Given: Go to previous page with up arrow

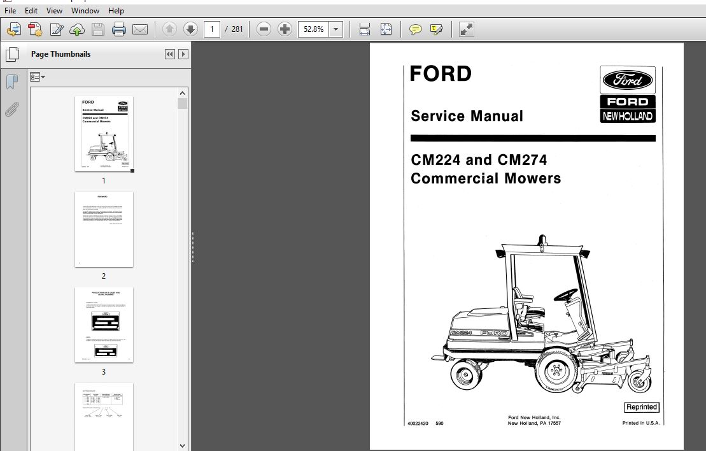Looking at the screenshot, I should point(169,29).
